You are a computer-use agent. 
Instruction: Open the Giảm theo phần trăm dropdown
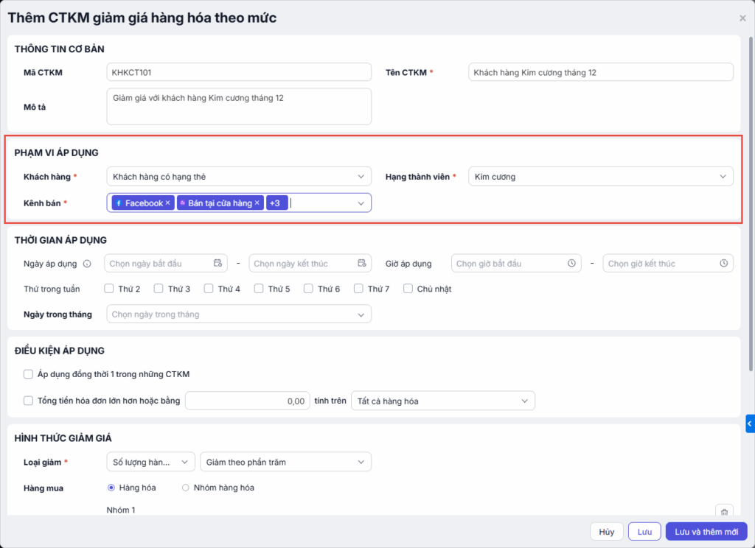tap(285, 462)
